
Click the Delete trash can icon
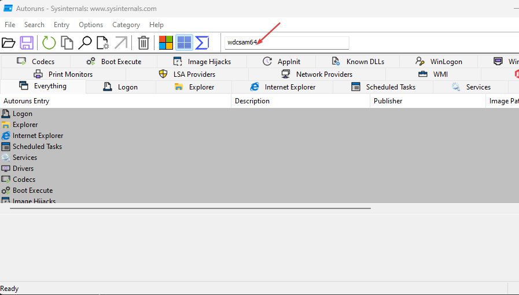click(x=143, y=43)
